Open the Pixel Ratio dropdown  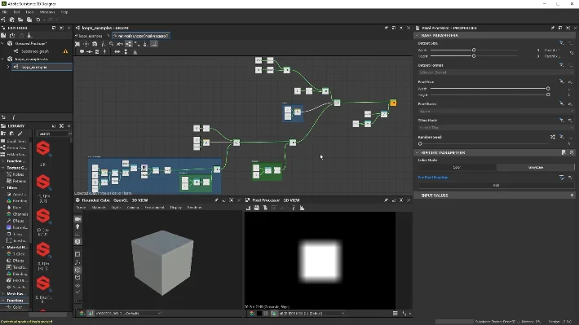(x=496, y=111)
